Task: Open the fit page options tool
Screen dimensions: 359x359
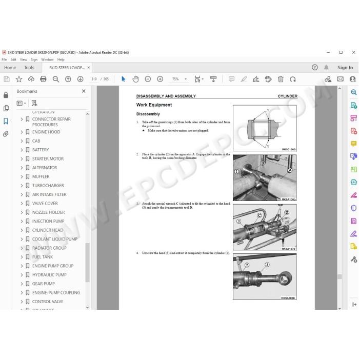Action: [199, 79]
